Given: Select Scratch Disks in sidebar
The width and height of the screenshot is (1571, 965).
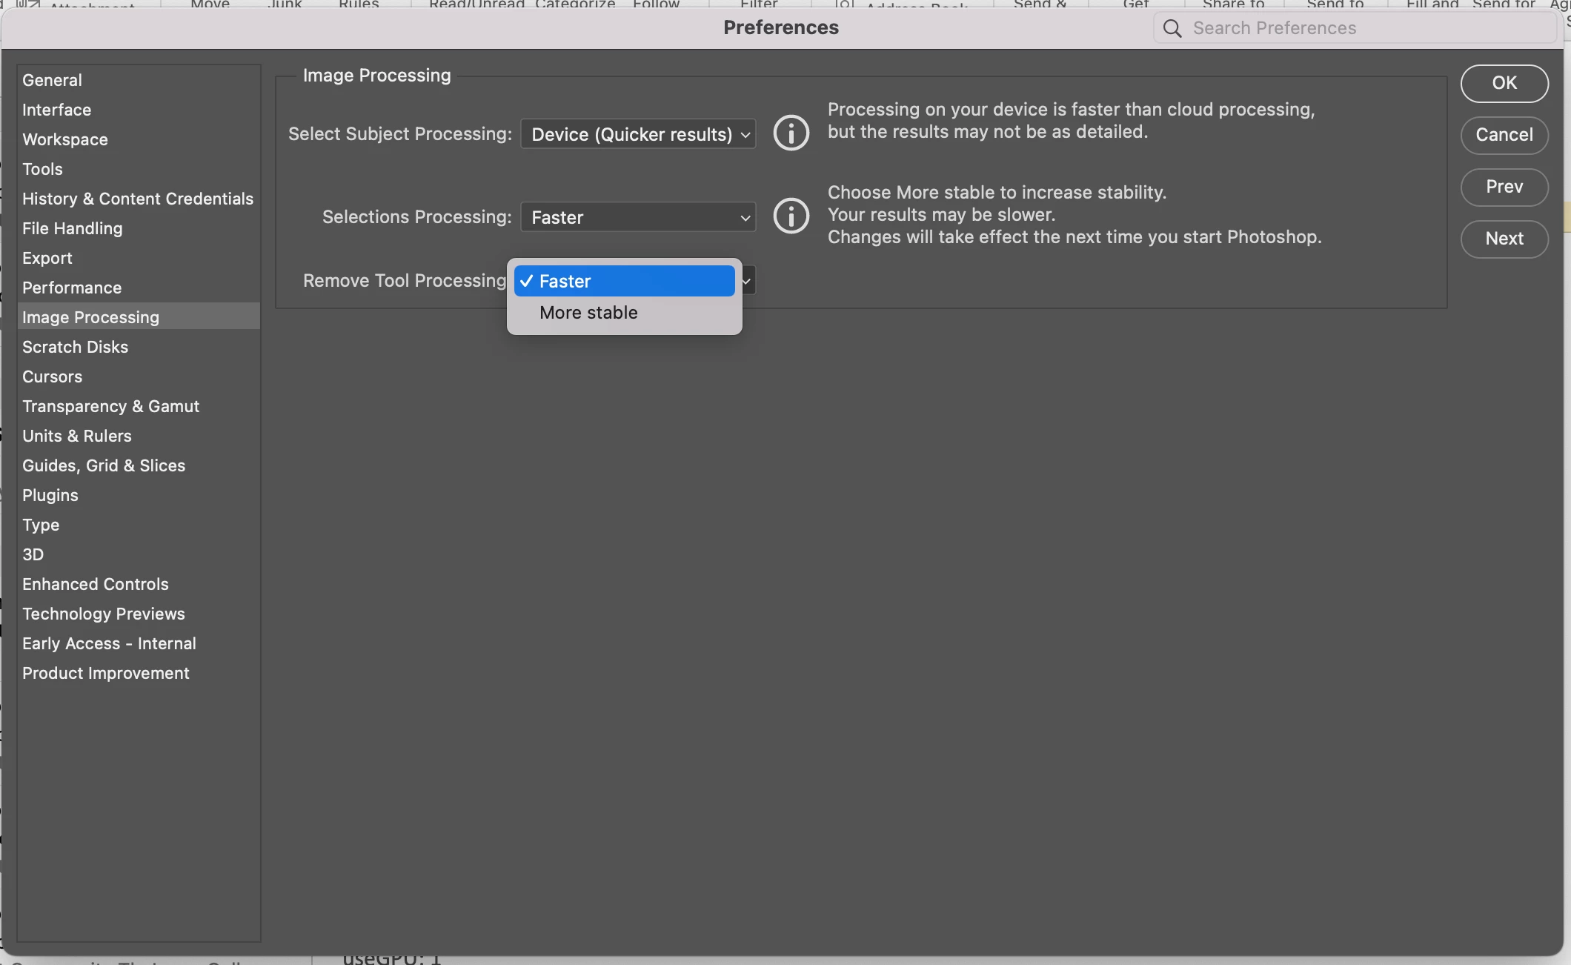Looking at the screenshot, I should pyautogui.click(x=75, y=347).
